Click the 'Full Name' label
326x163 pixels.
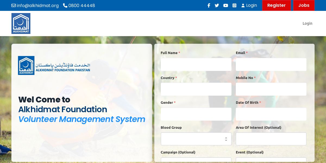tap(169, 53)
